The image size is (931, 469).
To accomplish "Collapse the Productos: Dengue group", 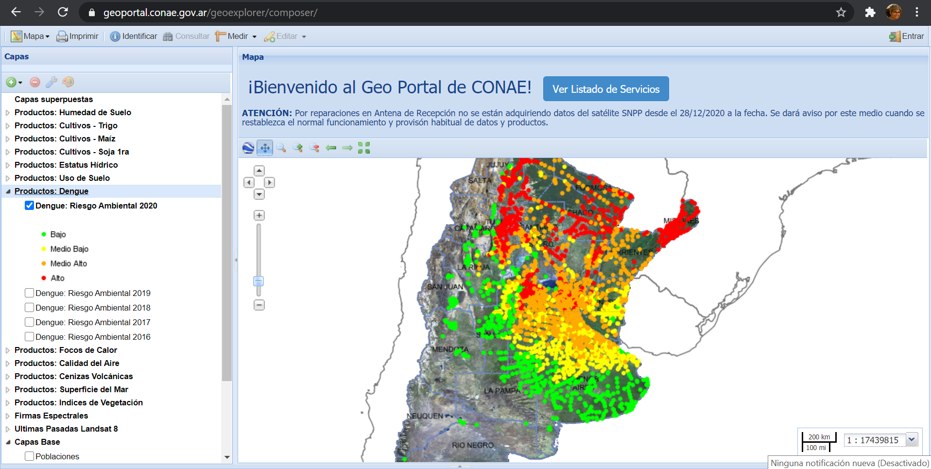I will coord(8,191).
